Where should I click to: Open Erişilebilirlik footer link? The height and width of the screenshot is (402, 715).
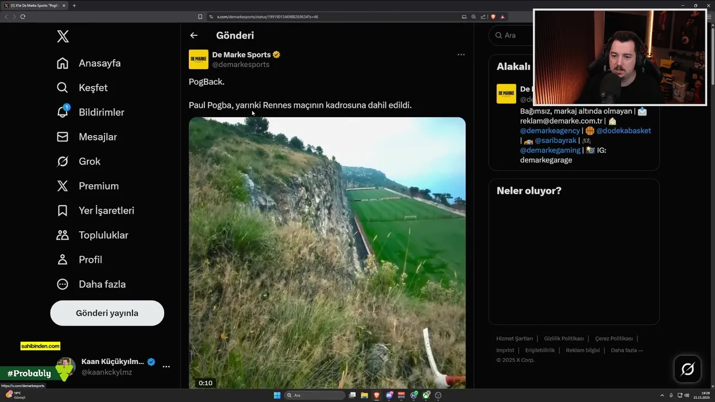[540, 350]
